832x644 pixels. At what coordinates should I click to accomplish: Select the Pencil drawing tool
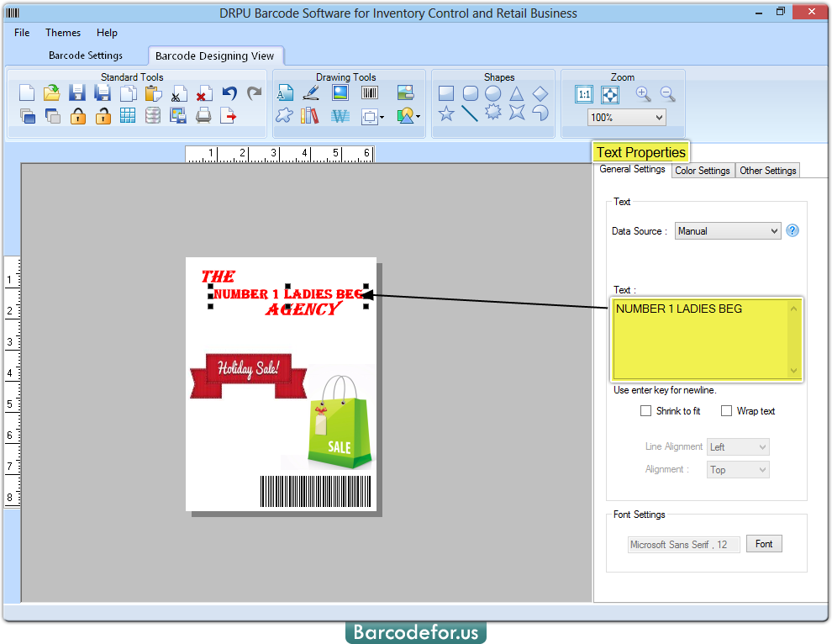[311, 92]
